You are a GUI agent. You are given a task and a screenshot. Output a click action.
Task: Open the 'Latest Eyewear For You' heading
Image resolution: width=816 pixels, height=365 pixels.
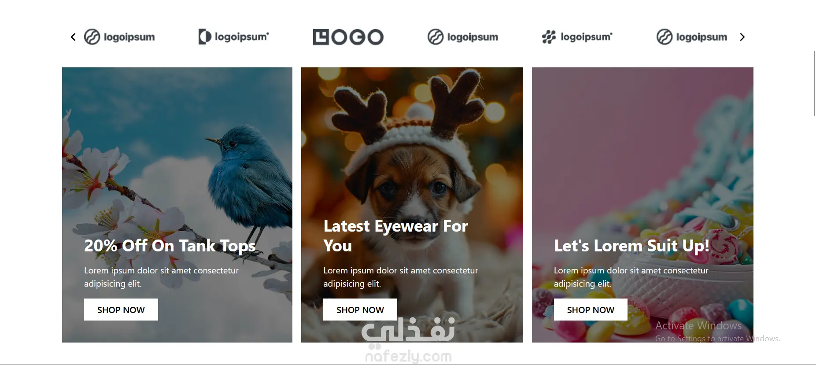pyautogui.click(x=395, y=236)
